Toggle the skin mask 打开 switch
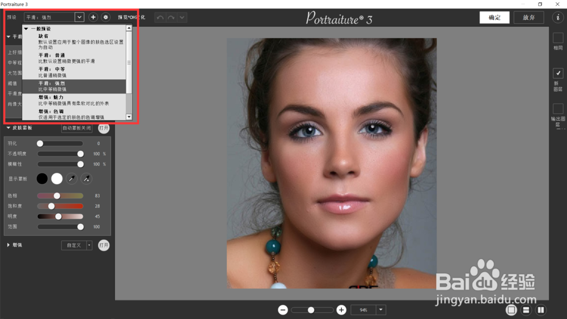Screen dimensions: 567x319 tap(104, 128)
